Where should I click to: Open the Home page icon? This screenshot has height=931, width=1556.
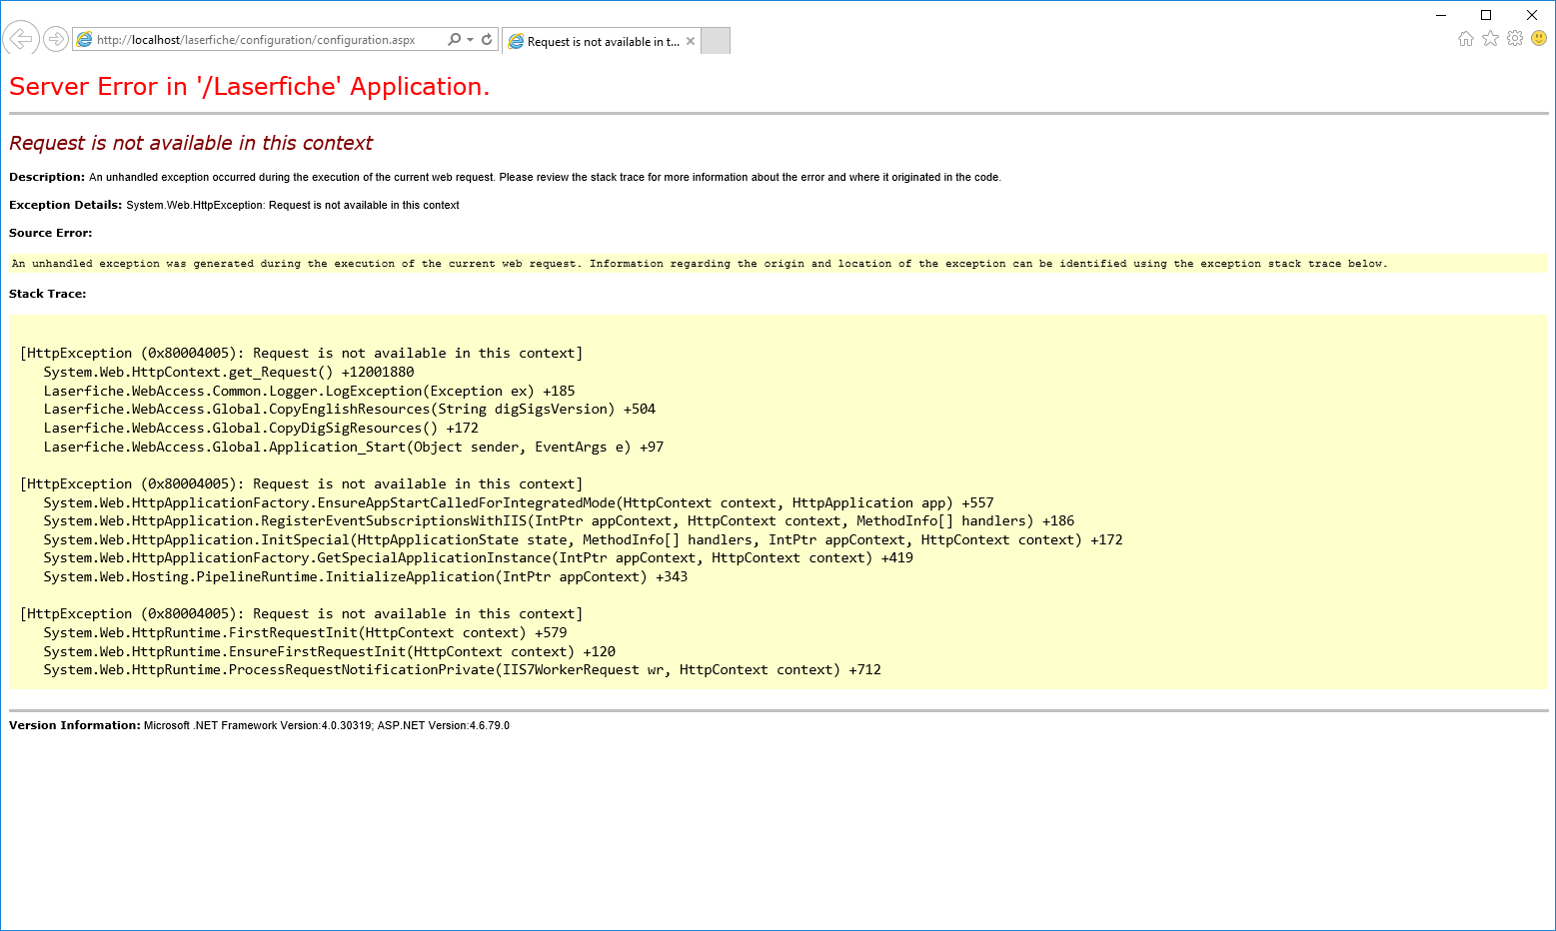click(1466, 38)
